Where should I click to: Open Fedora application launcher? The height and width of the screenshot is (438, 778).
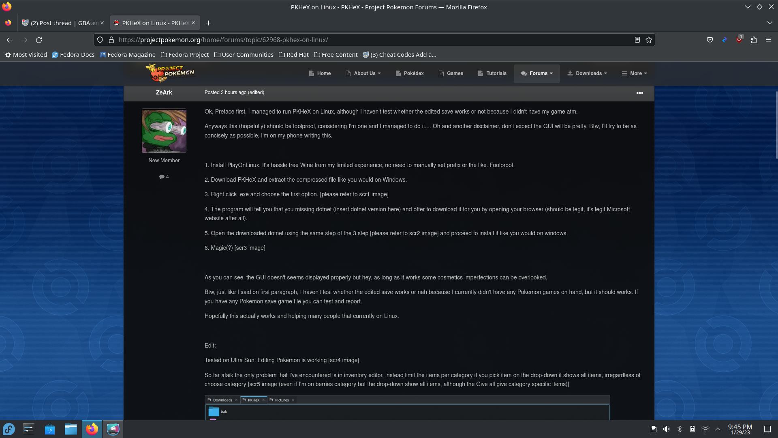pyautogui.click(x=9, y=429)
